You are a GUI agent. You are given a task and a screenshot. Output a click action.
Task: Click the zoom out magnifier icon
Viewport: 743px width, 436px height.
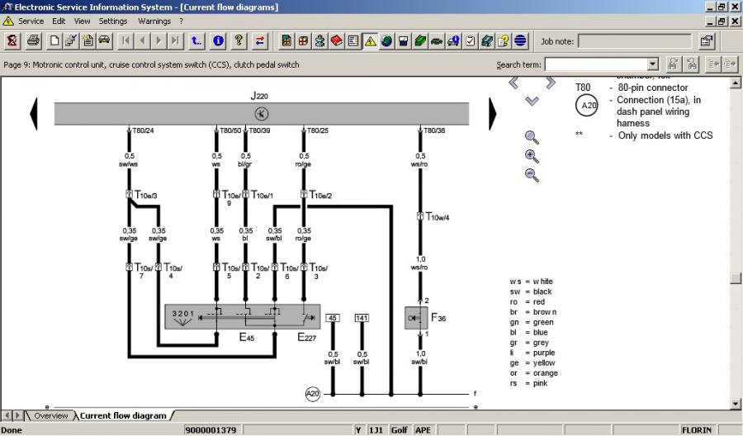(532, 175)
